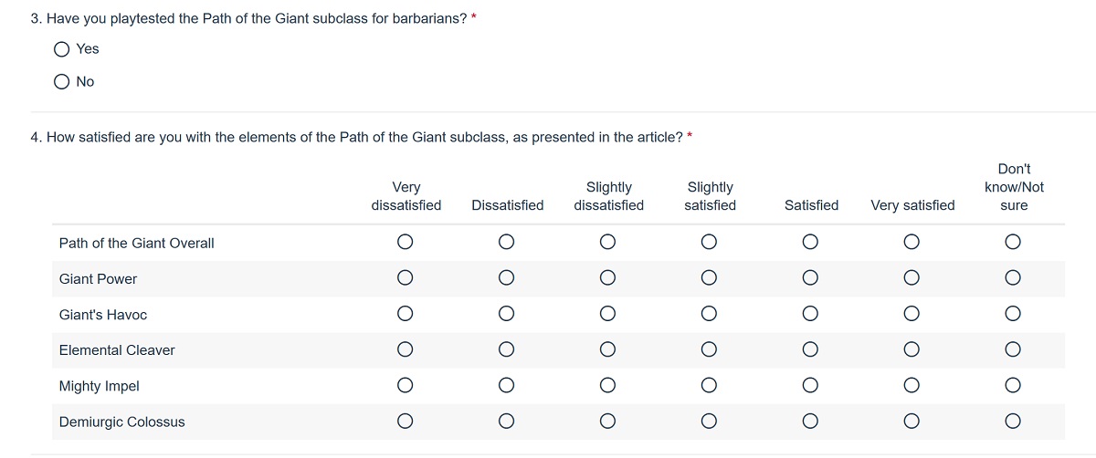Choose Don't know/Not sure for Giant's Havoc
The image size is (1096, 458).
click(1012, 314)
